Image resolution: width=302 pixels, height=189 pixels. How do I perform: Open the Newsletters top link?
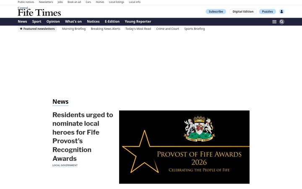coord(46,2)
